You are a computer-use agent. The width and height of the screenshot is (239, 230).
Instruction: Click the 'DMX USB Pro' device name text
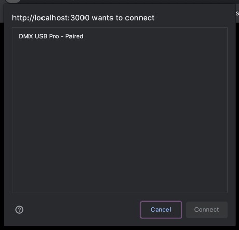coord(39,36)
